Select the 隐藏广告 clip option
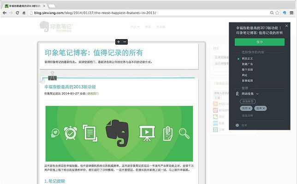The image size is (297, 184). tap(247, 64)
